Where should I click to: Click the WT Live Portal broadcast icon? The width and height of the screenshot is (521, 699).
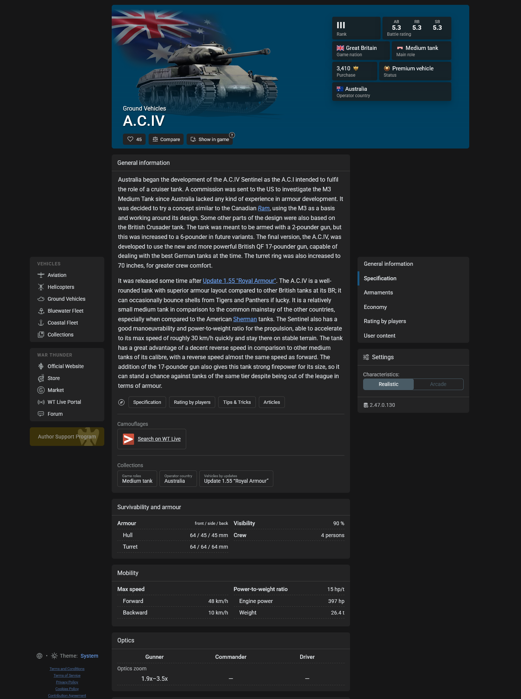point(41,402)
